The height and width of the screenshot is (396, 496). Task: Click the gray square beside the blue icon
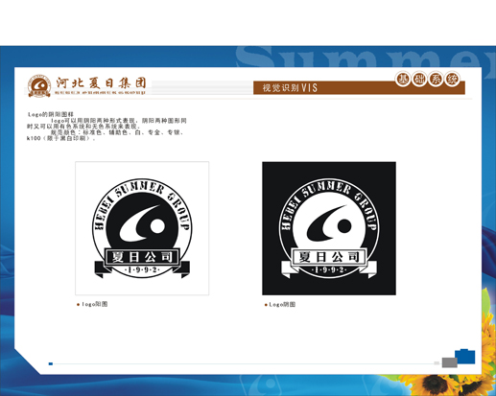pyautogui.click(x=450, y=362)
